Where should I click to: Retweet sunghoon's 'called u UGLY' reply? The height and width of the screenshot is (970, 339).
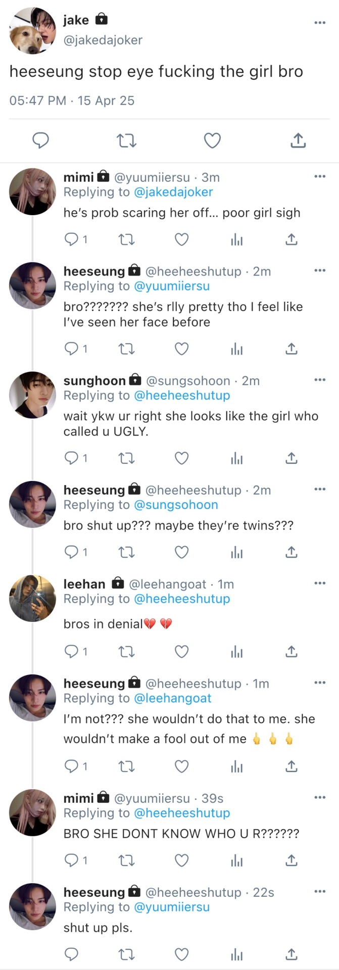[126, 458]
